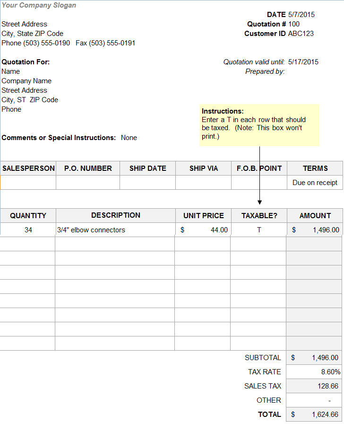Select the SHIP VIA header cell

coord(204,168)
